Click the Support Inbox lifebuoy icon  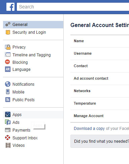(x=8, y=138)
